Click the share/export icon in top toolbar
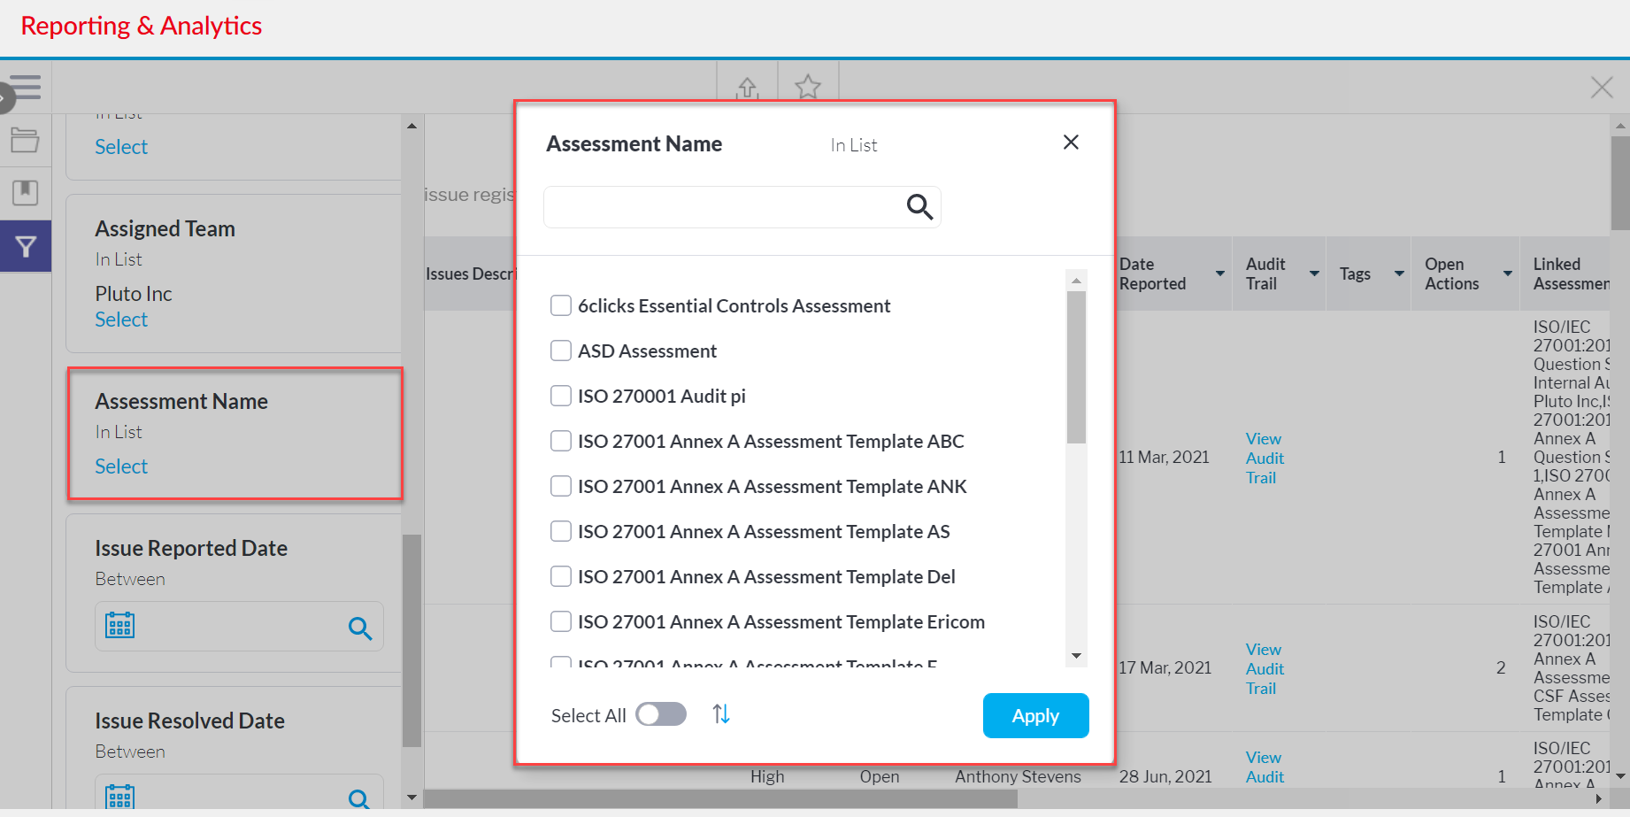This screenshot has width=1630, height=817. pyautogui.click(x=747, y=88)
